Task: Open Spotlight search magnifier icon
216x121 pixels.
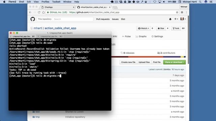Action: click(200, 2)
